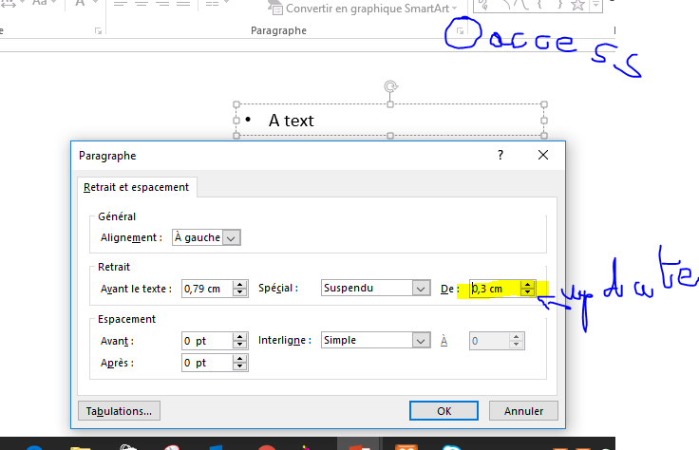This screenshot has width=699, height=450.
Task: Increase the Après spacing value
Action: click(x=240, y=359)
